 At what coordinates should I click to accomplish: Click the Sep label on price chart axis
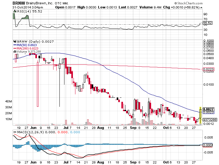point(133,128)
